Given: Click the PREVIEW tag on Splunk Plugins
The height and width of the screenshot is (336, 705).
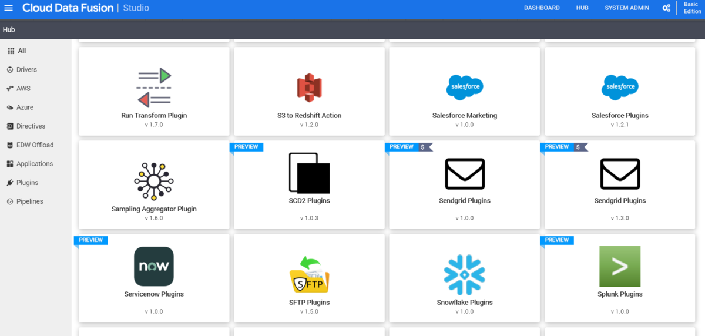Looking at the screenshot, I should (x=557, y=240).
